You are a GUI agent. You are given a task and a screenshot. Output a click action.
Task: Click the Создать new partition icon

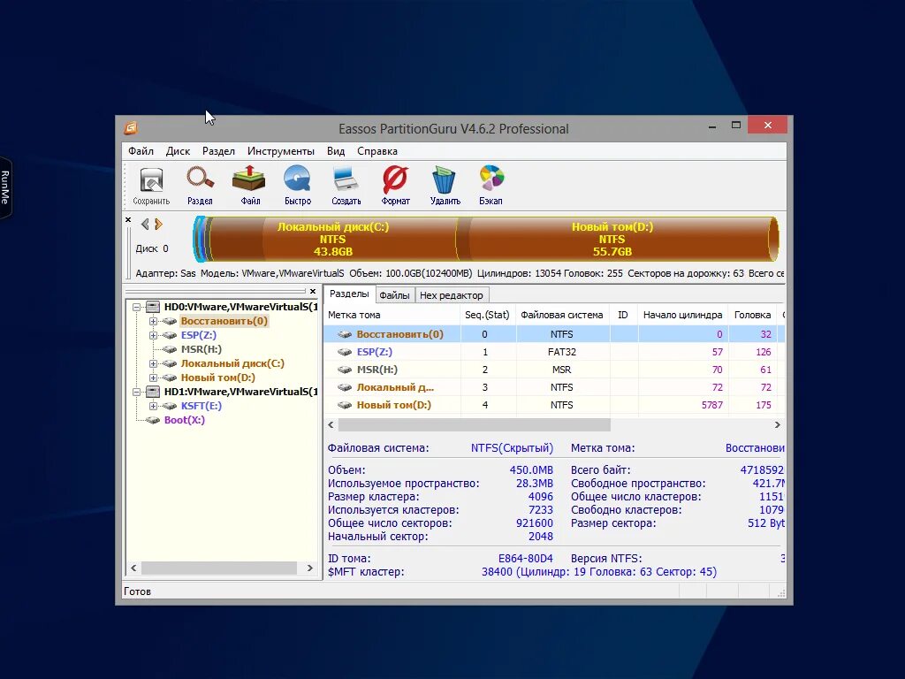pos(346,186)
